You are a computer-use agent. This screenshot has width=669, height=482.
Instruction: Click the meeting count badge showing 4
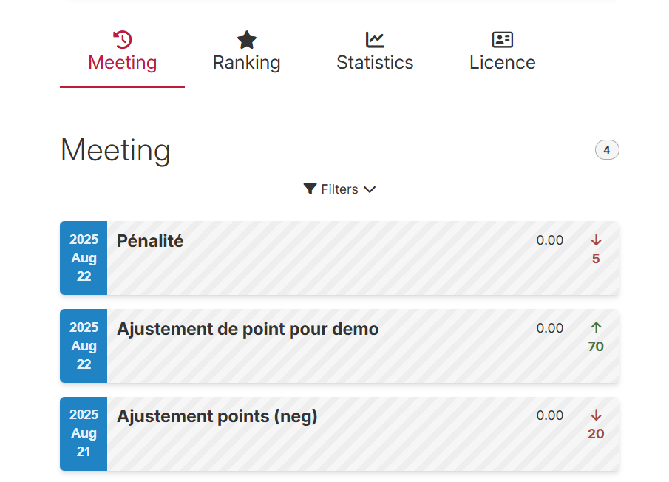click(607, 150)
